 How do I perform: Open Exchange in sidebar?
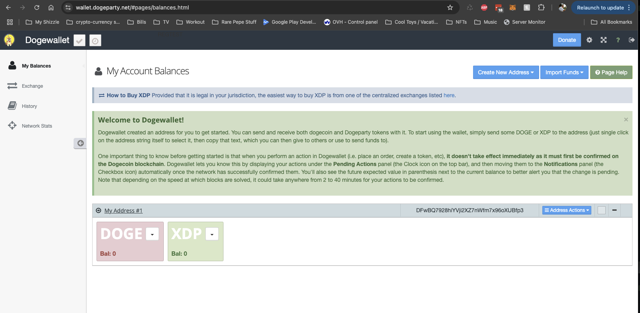click(x=32, y=86)
